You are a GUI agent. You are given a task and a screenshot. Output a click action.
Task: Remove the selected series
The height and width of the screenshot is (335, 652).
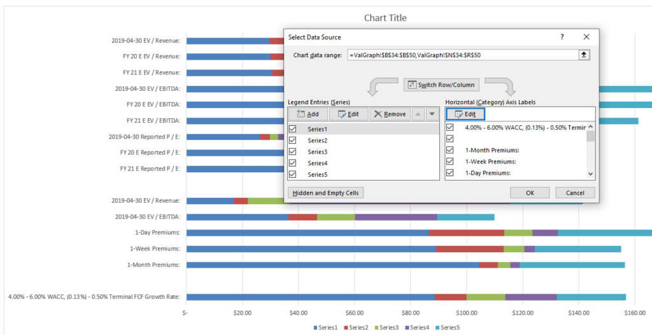390,114
